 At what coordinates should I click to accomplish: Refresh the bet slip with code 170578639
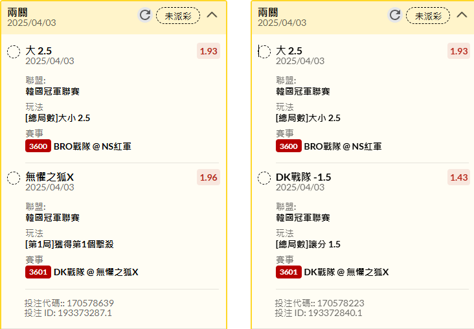145,15
